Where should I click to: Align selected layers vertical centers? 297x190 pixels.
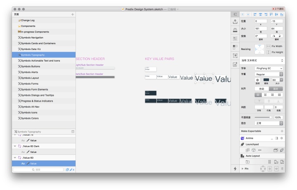[x=276, y=14]
